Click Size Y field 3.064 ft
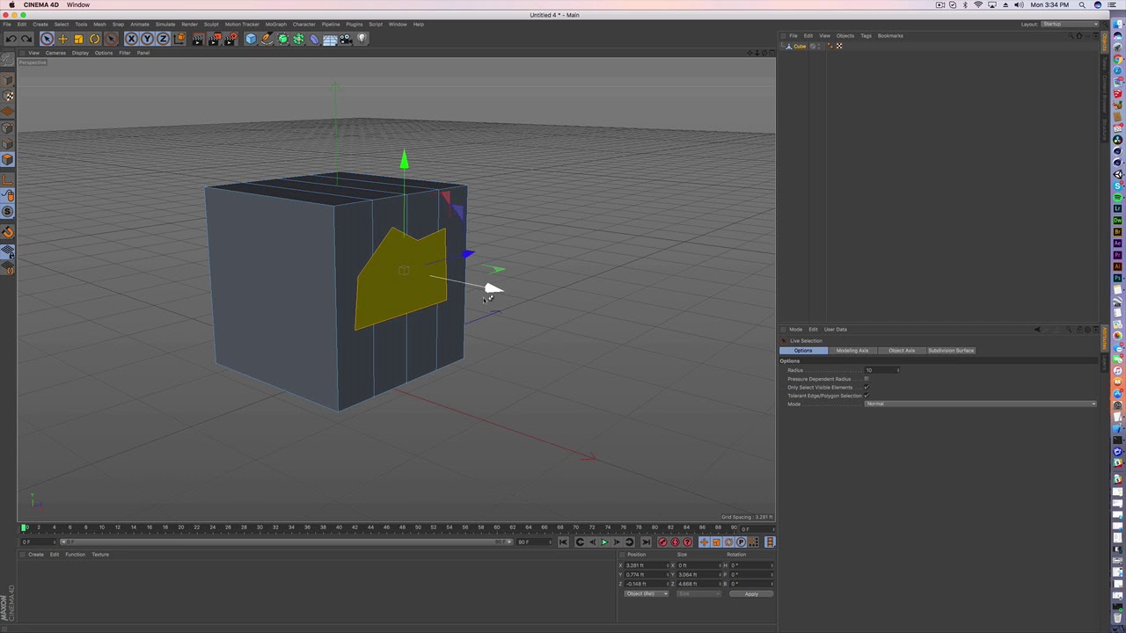The width and height of the screenshot is (1126, 633). [x=698, y=575]
